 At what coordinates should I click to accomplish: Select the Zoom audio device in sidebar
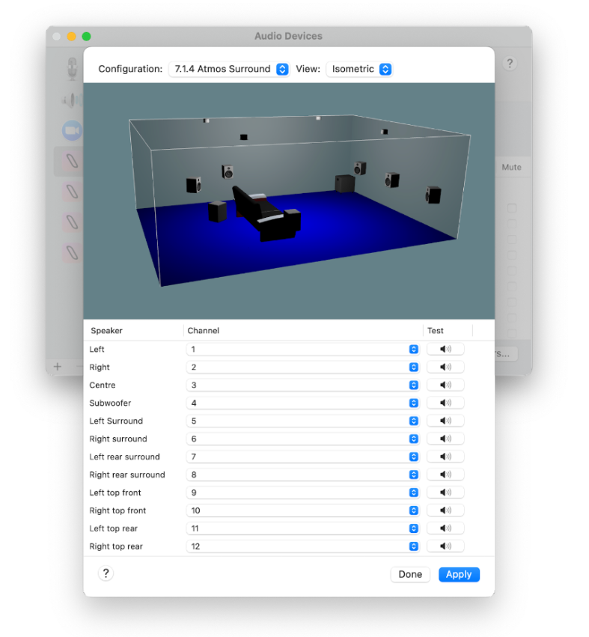72,130
